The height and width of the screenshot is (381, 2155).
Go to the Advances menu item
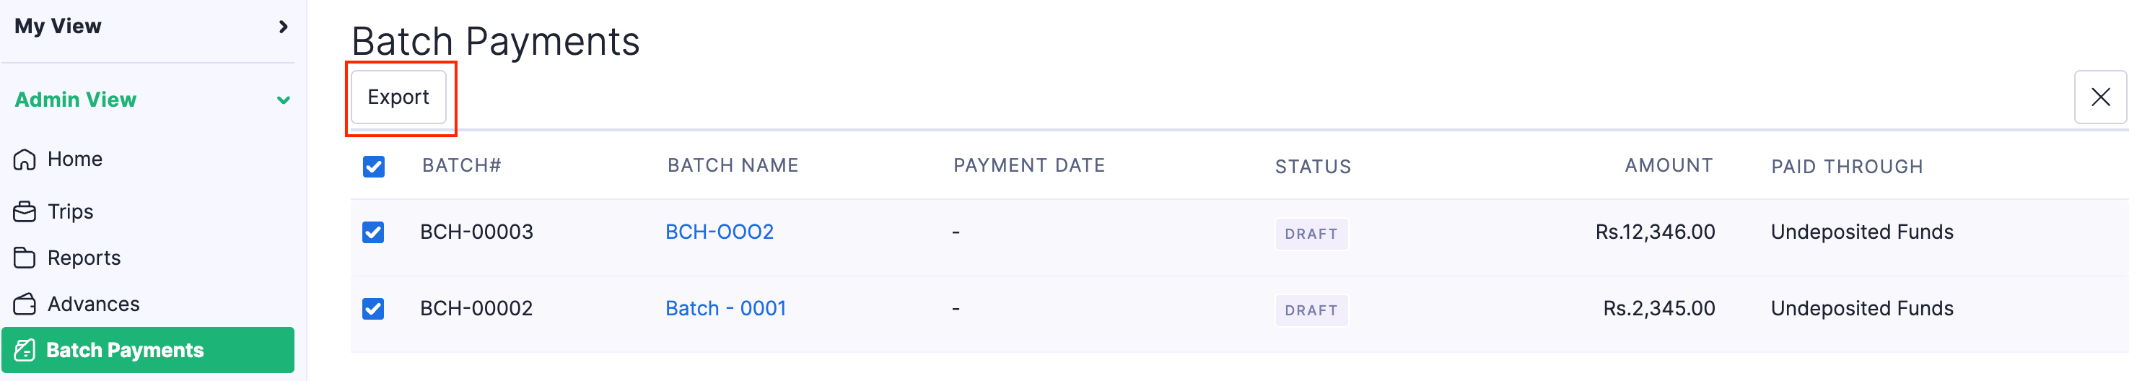pos(93,304)
